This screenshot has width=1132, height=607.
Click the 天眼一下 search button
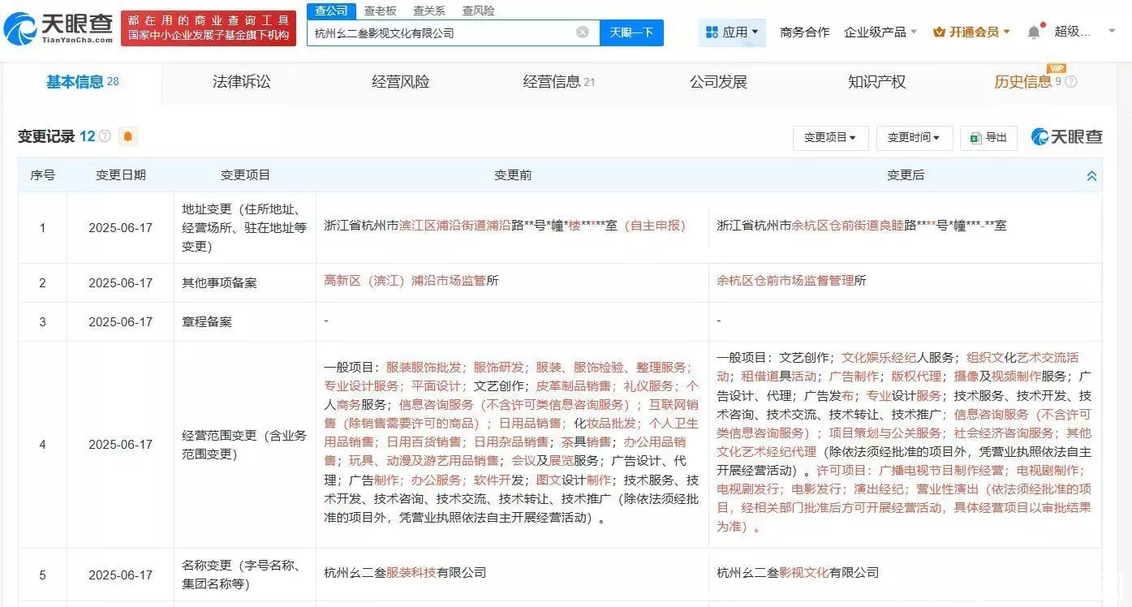pyautogui.click(x=631, y=32)
